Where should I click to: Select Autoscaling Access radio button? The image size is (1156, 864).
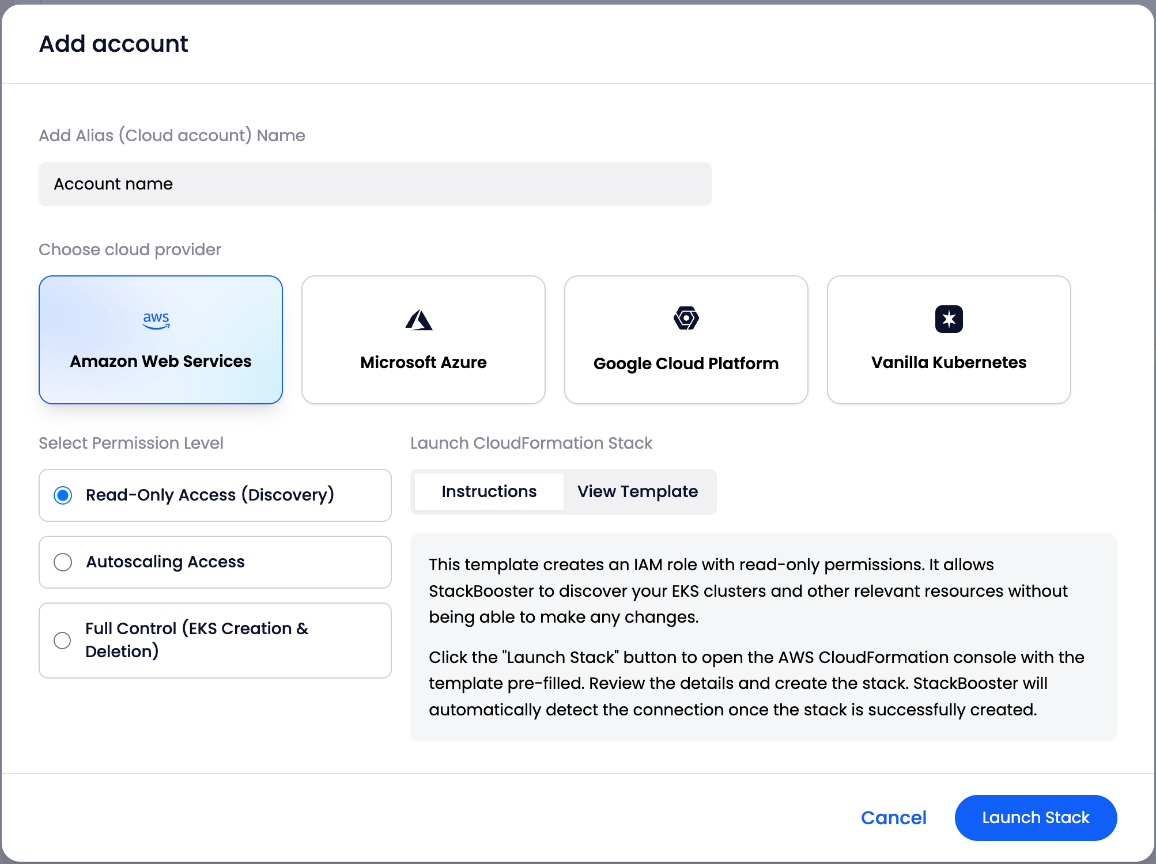(x=63, y=562)
